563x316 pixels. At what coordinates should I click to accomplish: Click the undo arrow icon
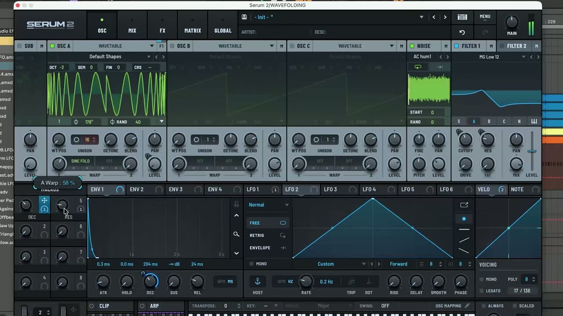(462, 32)
